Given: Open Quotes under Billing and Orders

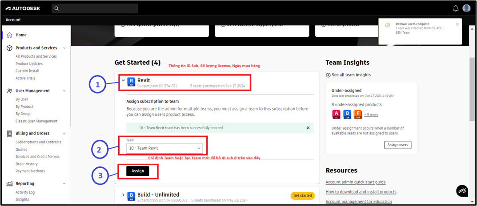Looking at the screenshot, I should click(x=21, y=150).
